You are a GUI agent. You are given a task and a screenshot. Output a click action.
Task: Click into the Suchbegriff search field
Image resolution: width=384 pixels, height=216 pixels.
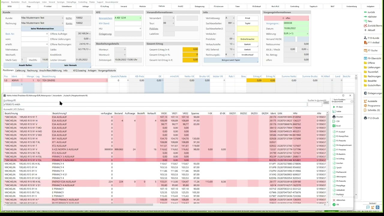[155, 104]
